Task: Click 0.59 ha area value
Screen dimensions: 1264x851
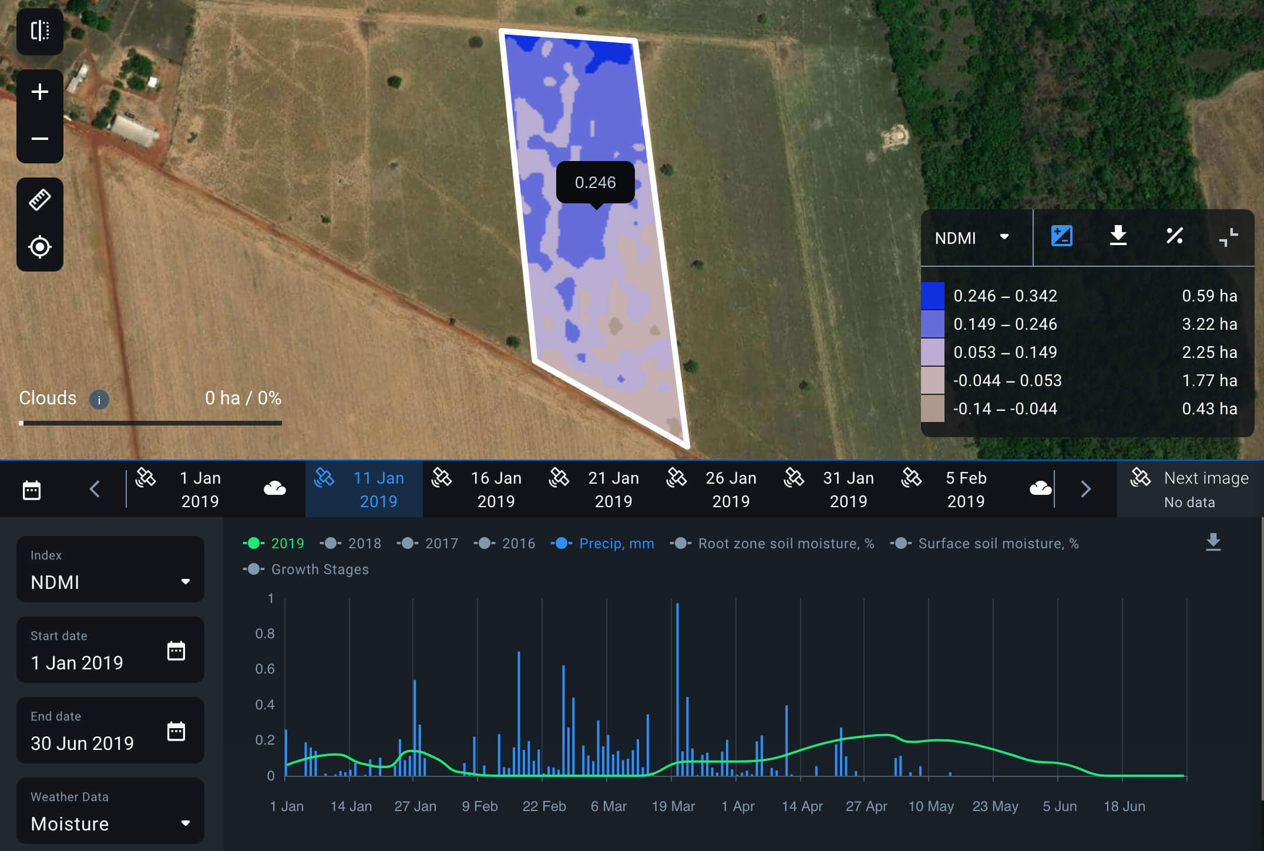Action: click(x=1209, y=296)
